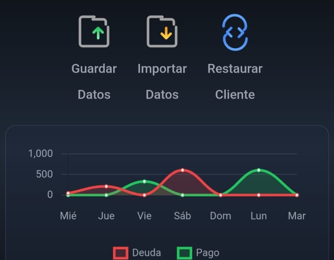Open the Guardar Datos label

pos(94,82)
